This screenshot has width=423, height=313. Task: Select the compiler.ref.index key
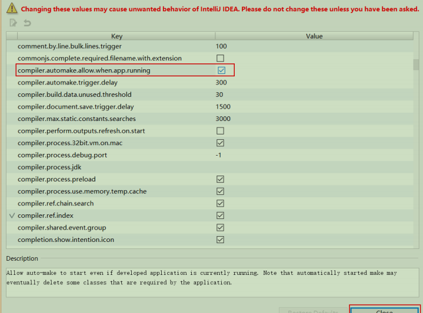[x=45, y=216]
